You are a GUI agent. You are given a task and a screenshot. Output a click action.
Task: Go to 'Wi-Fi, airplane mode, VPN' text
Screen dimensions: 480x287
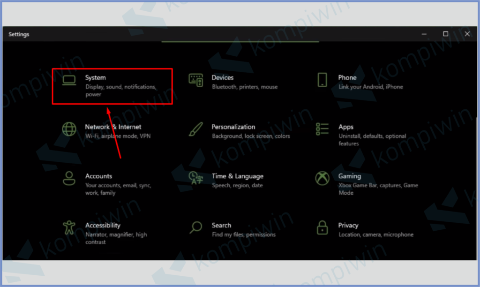[x=118, y=136]
